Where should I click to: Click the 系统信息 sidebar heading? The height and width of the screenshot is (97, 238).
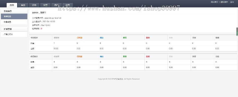click(x=14, y=11)
